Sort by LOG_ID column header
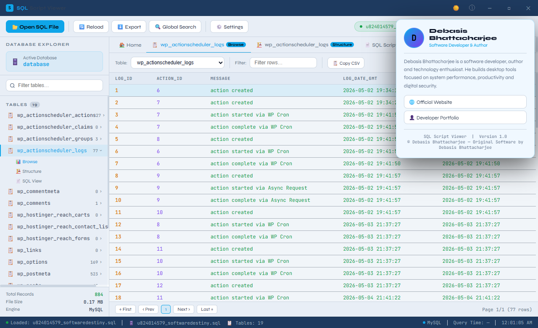 tap(124, 78)
